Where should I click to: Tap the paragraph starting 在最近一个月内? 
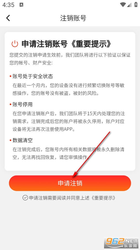[68, 89]
